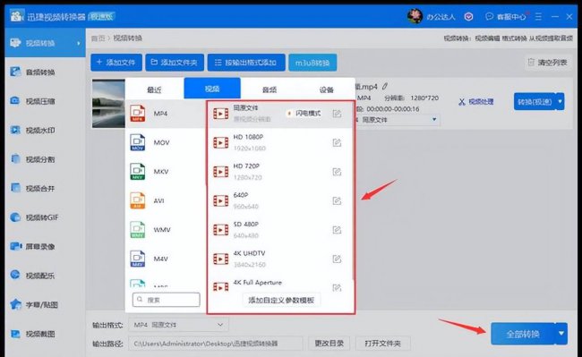Edit the 同原文件 preset parameters icon
582x357 pixels.
click(x=337, y=114)
